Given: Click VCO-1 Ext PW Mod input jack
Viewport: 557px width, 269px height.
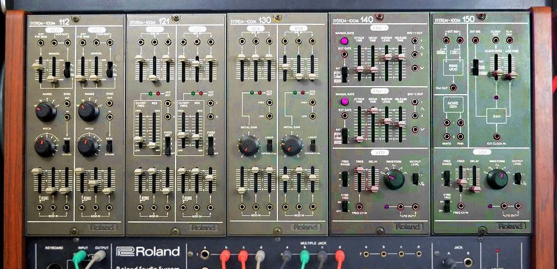Looking at the screenshot, I should [41, 42].
